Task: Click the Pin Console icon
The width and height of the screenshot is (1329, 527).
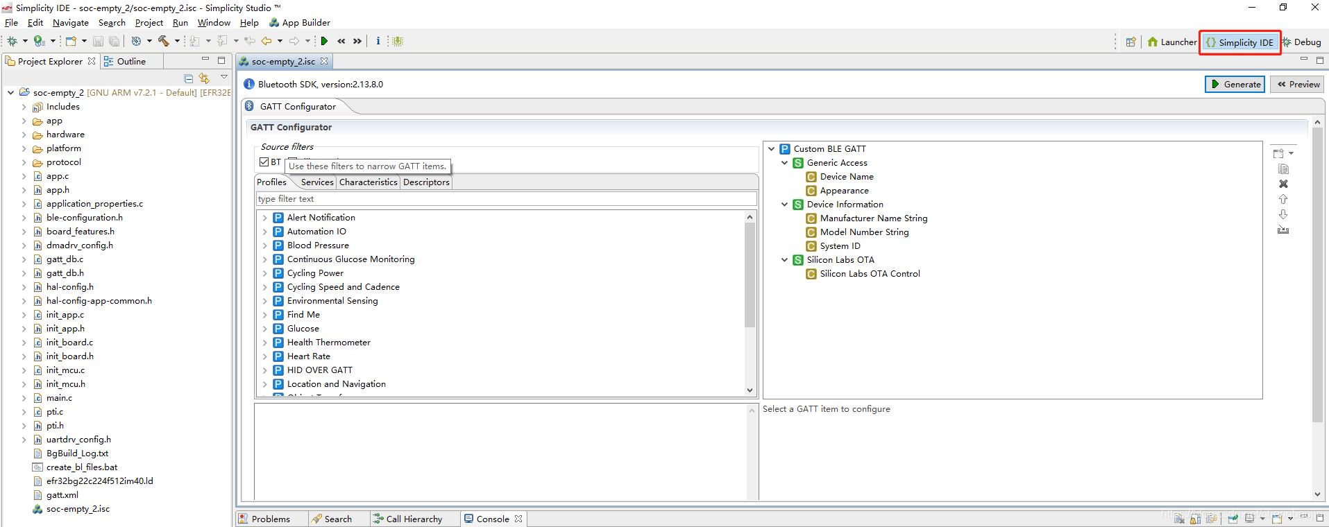Action: pyautogui.click(x=1233, y=519)
